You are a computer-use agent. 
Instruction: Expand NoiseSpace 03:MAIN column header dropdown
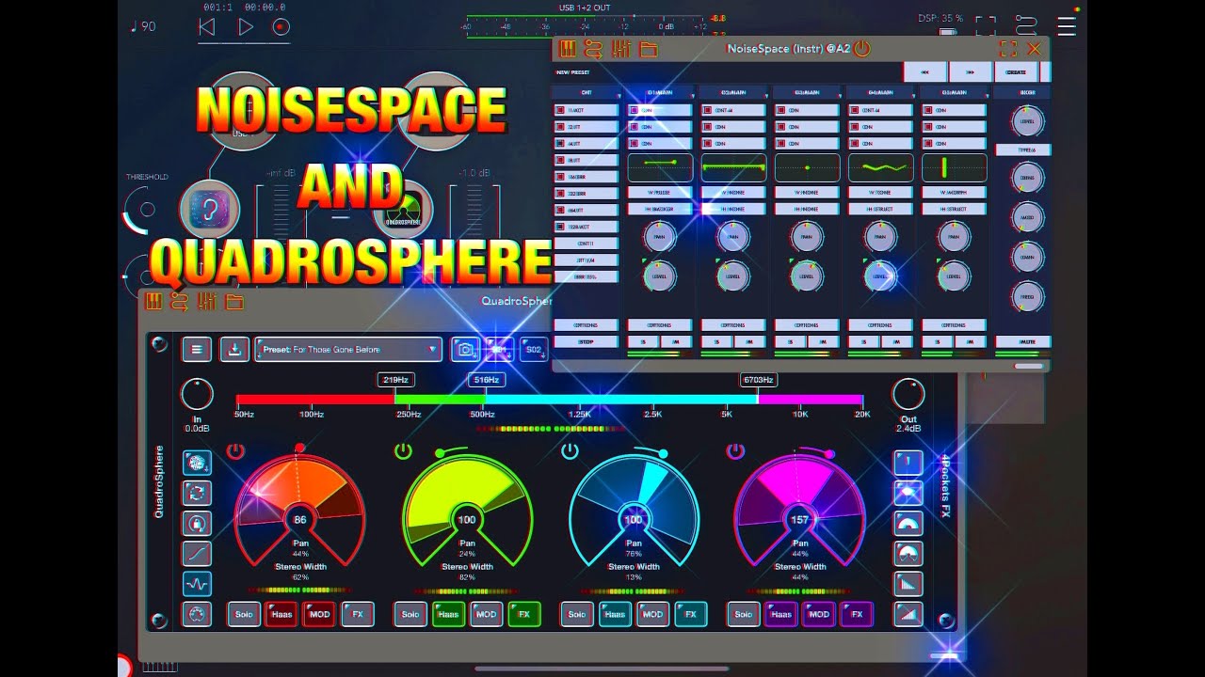pyautogui.click(x=839, y=96)
